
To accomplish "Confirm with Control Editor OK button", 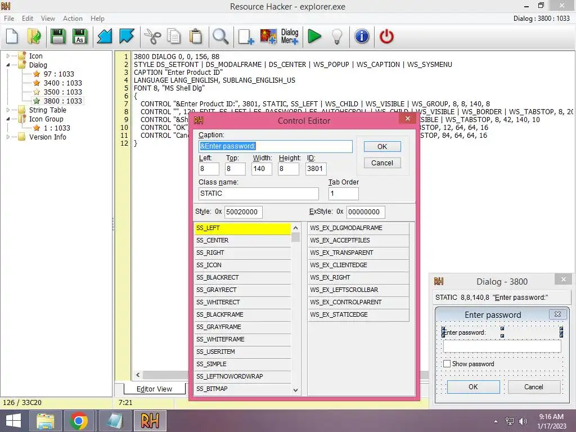I will click(x=382, y=147).
